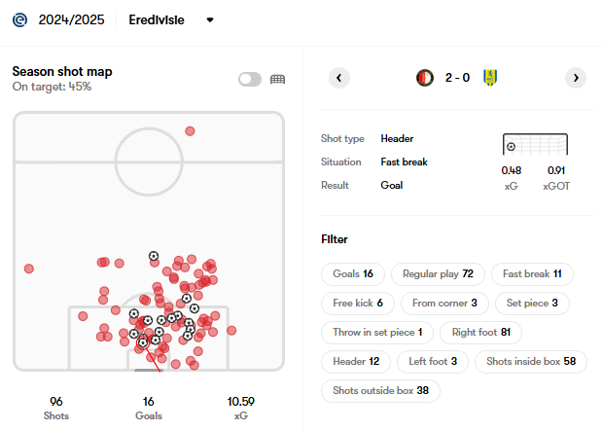Toggle the shot map view switch
The width and height of the screenshot is (602, 431).
250,79
